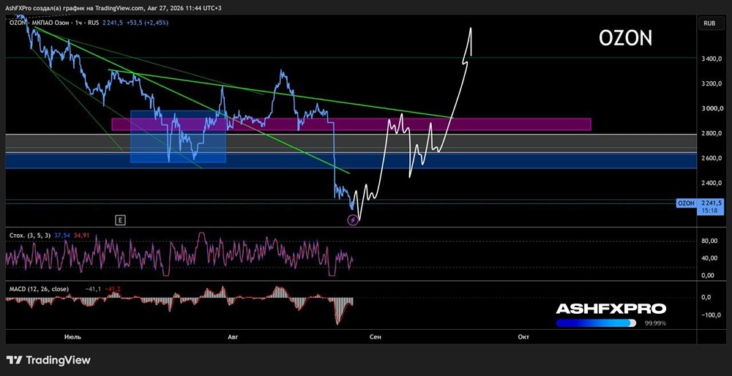The width and height of the screenshot is (732, 376).
Task: Click the '1ч' timeframe in the legend
Action: click(79, 23)
